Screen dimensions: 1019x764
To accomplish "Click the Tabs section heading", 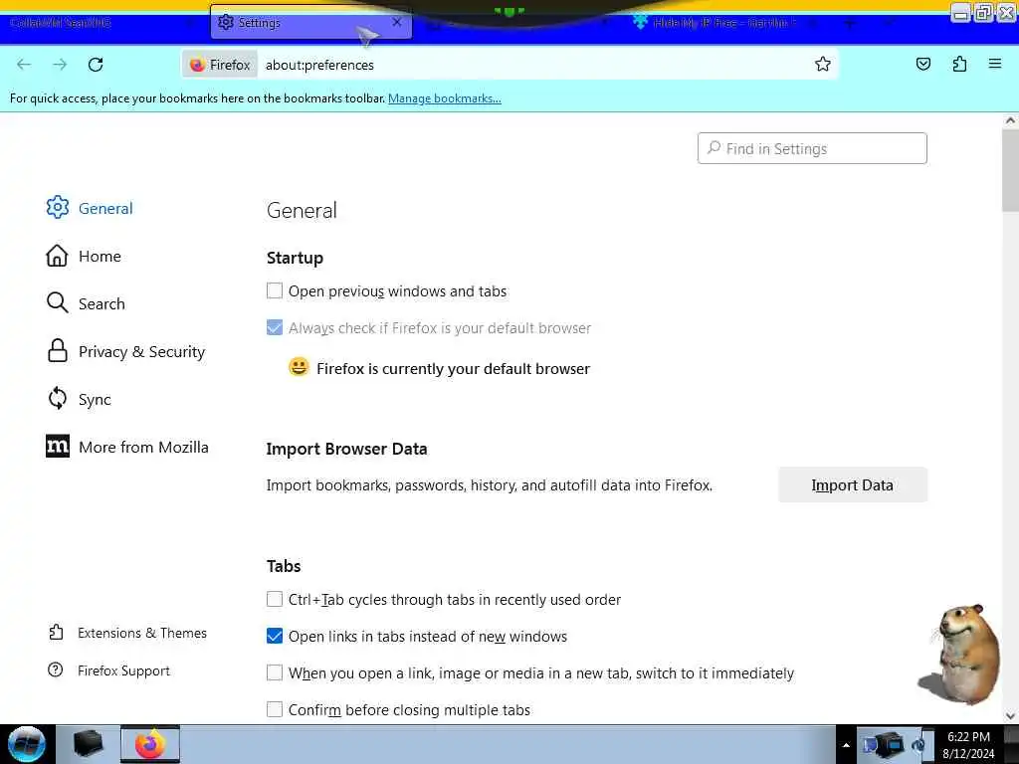I will tap(284, 566).
